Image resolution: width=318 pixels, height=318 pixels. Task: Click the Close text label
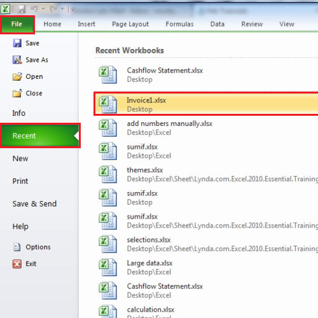pyautogui.click(x=34, y=93)
